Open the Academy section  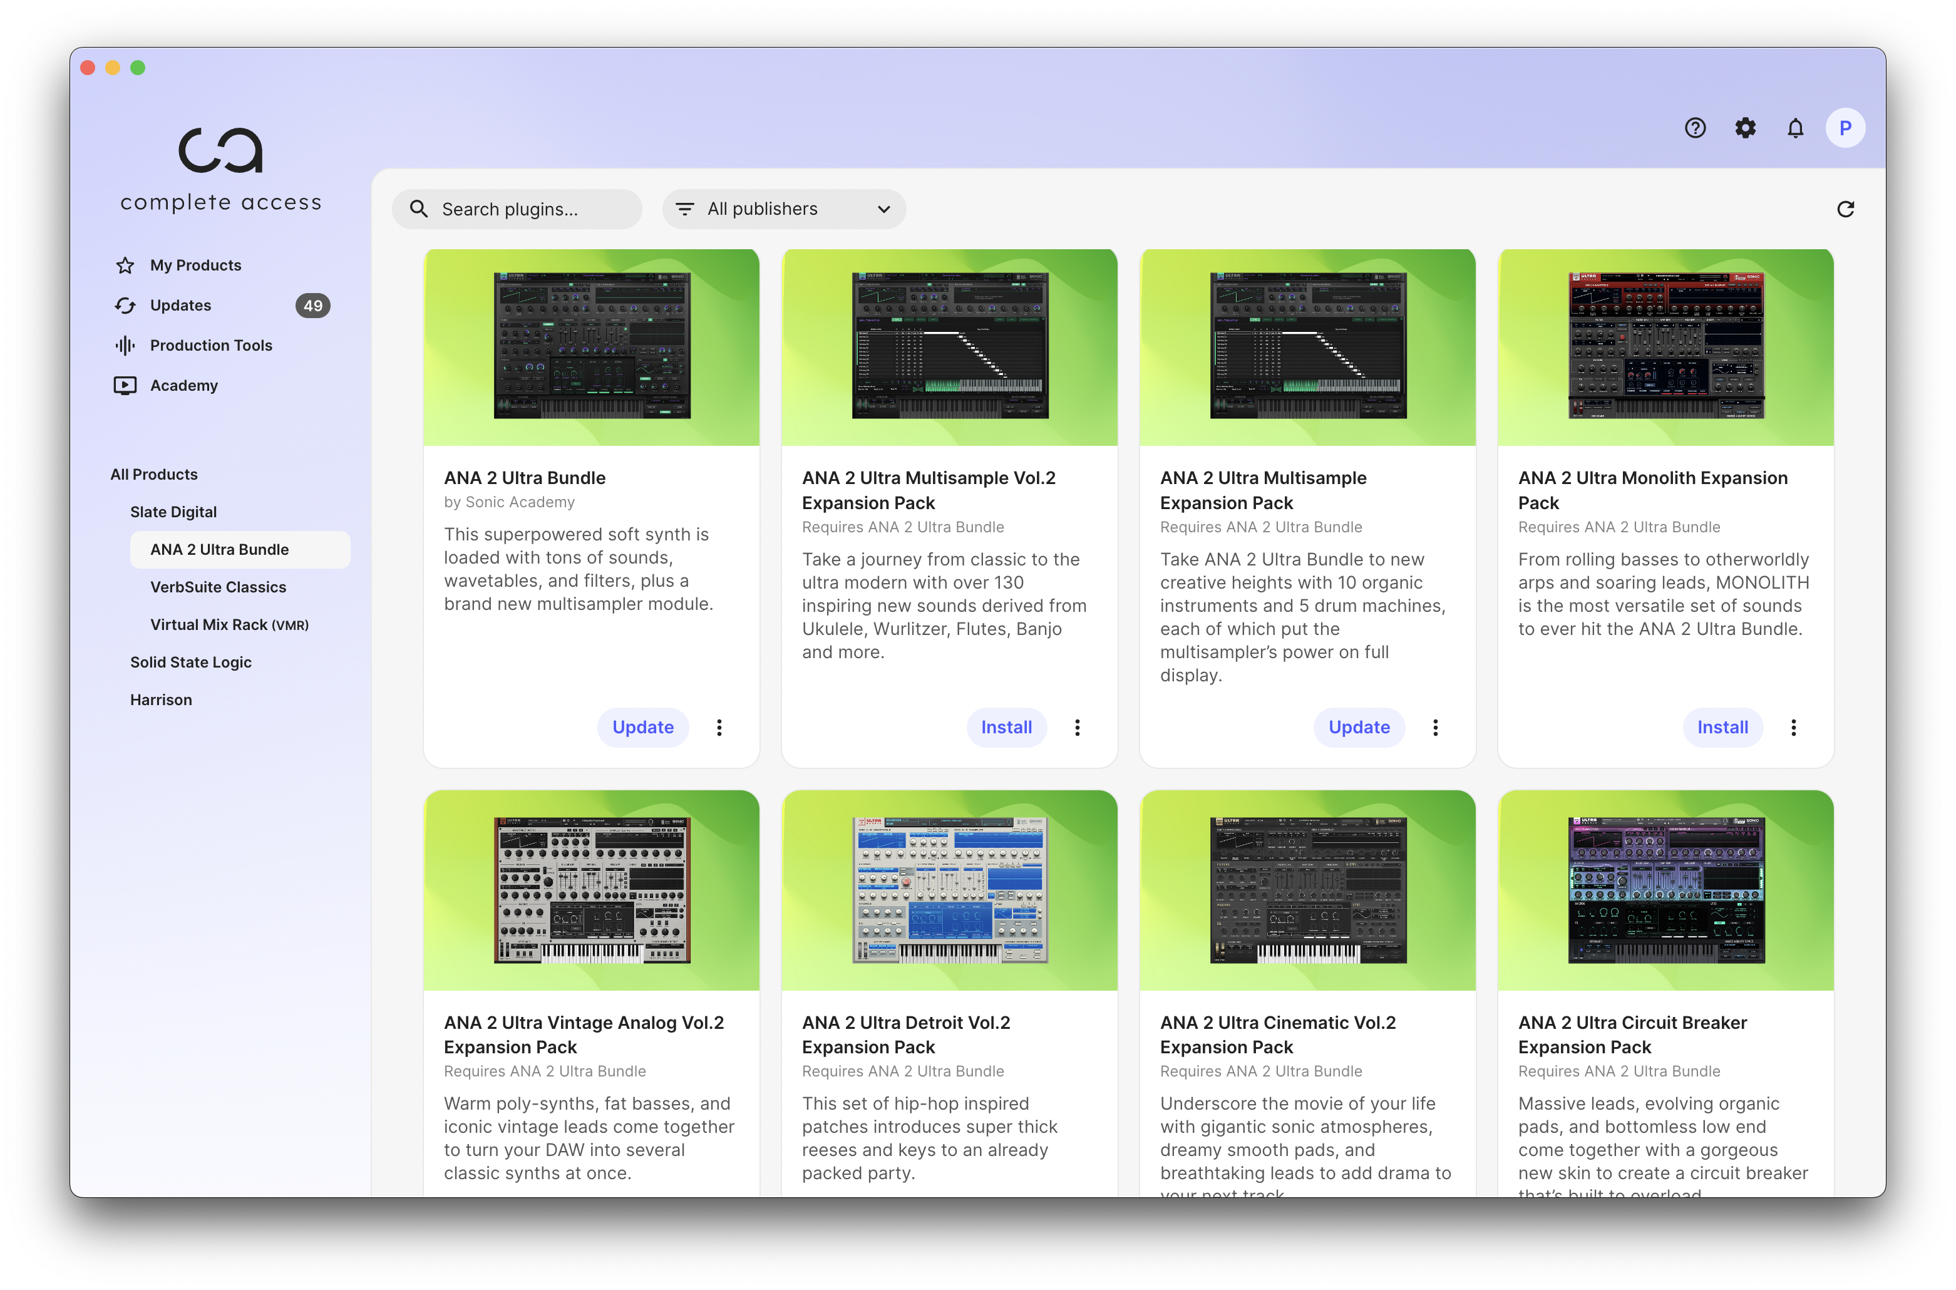(183, 385)
